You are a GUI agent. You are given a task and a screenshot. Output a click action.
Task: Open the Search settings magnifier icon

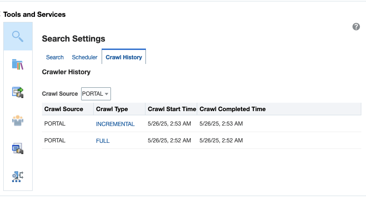point(18,36)
